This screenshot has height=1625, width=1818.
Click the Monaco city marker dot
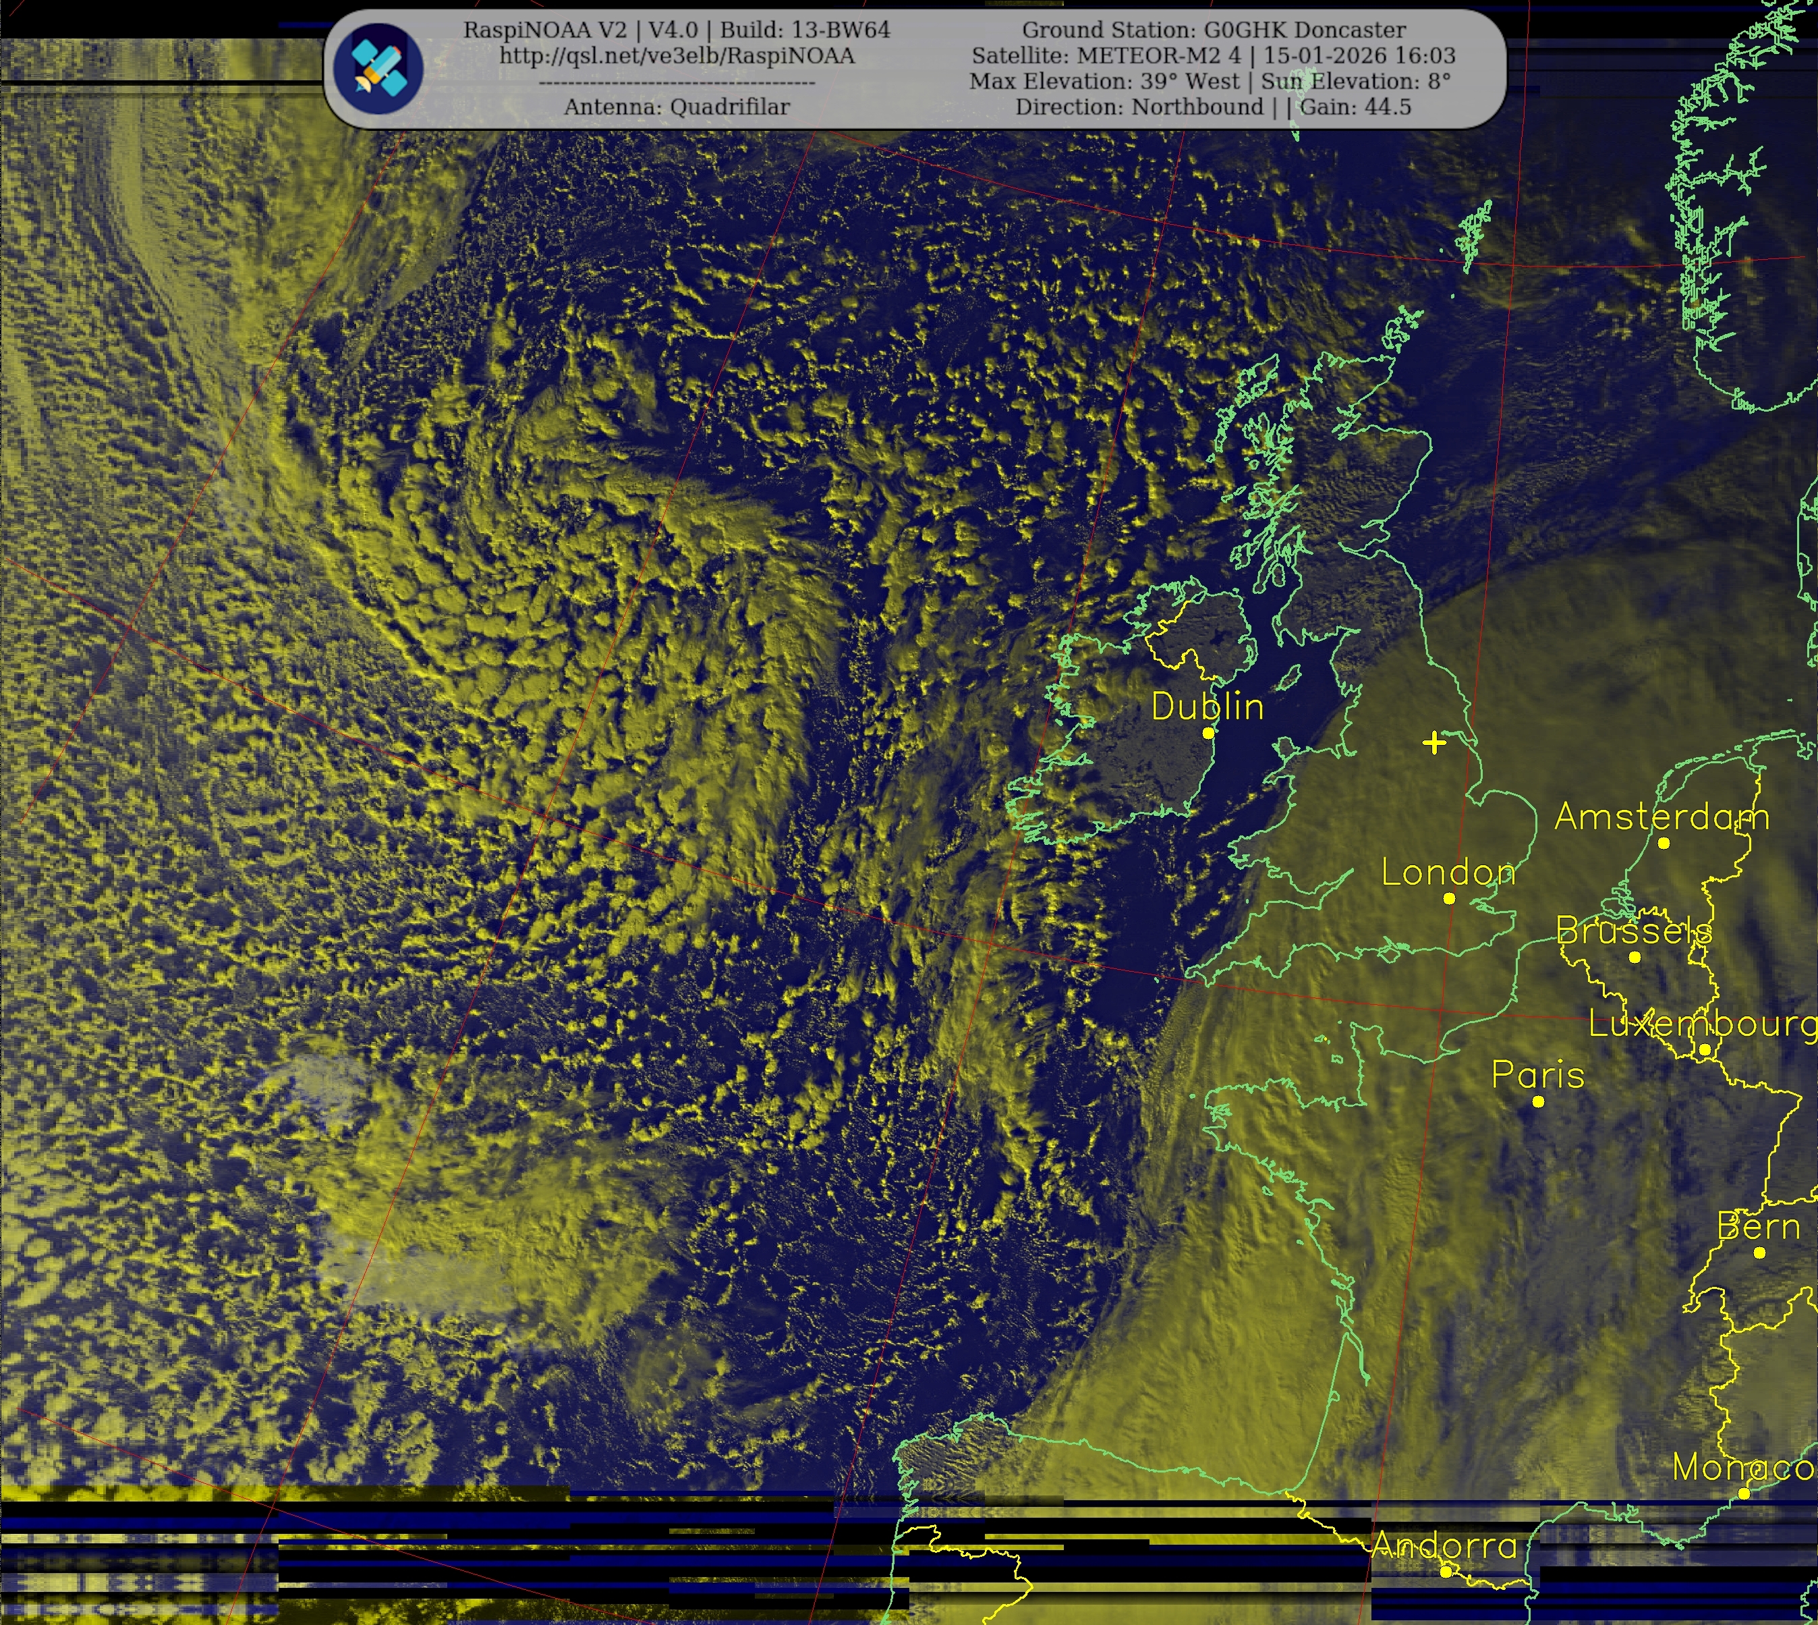pos(1743,1494)
